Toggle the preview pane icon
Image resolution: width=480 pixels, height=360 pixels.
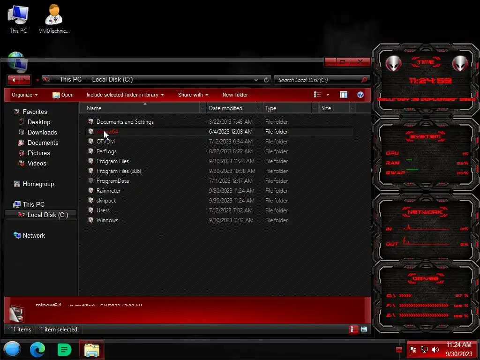coord(344,95)
